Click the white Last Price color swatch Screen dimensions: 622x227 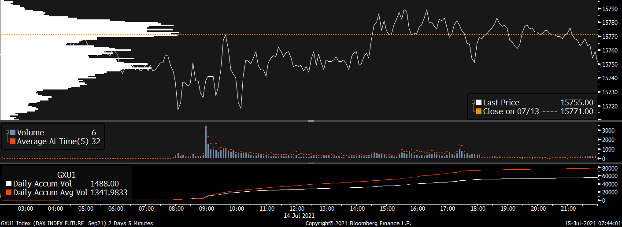pos(479,103)
